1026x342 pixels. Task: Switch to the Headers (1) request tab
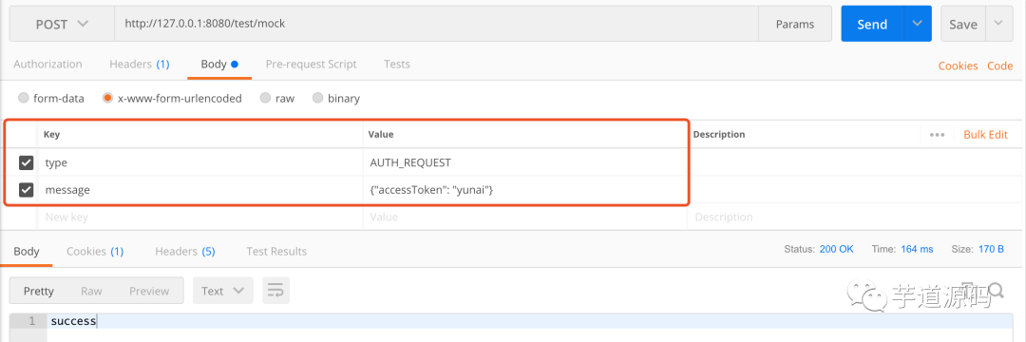tap(140, 64)
